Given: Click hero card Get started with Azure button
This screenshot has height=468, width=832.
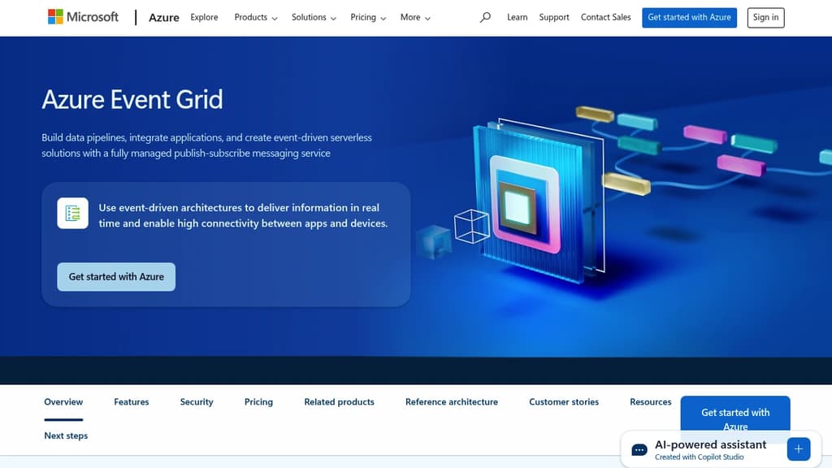Looking at the screenshot, I should coord(116,276).
